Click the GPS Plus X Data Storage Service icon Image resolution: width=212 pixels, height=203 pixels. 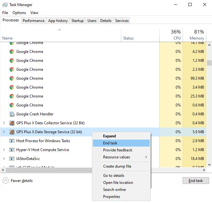12,132
